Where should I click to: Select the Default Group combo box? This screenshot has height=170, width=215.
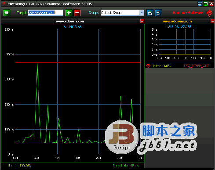point(122,13)
